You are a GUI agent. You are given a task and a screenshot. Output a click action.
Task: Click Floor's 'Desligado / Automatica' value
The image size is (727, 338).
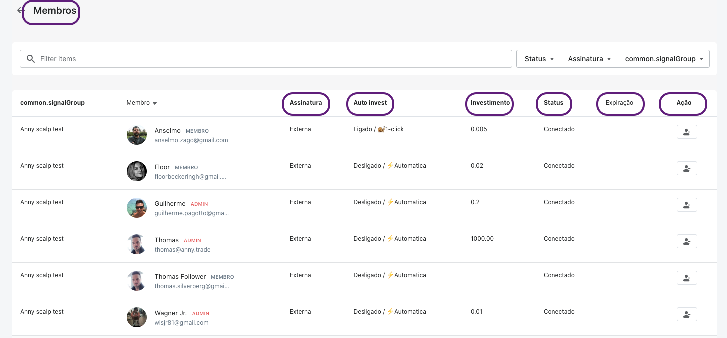(389, 166)
